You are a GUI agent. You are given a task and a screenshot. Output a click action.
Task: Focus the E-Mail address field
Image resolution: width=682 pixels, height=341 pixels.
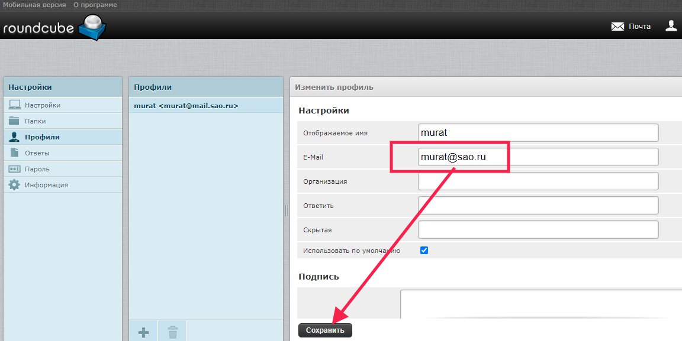538,157
